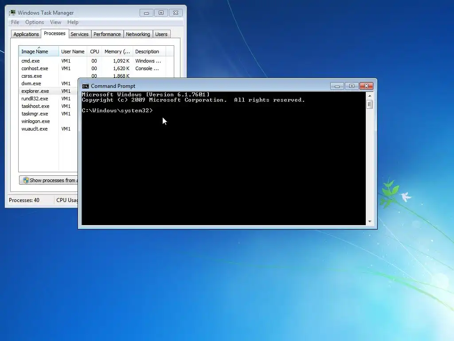Open the View menu in Task Manager
This screenshot has height=341, width=454.
pos(55,22)
